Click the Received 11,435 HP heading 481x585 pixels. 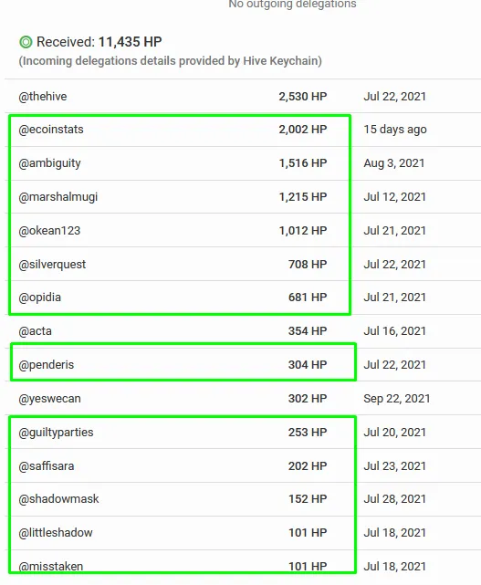(99, 42)
